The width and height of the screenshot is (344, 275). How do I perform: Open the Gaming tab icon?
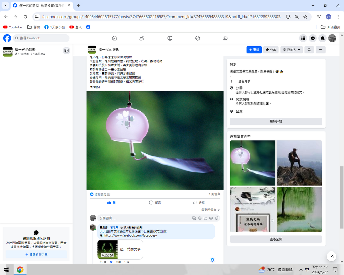click(225, 38)
